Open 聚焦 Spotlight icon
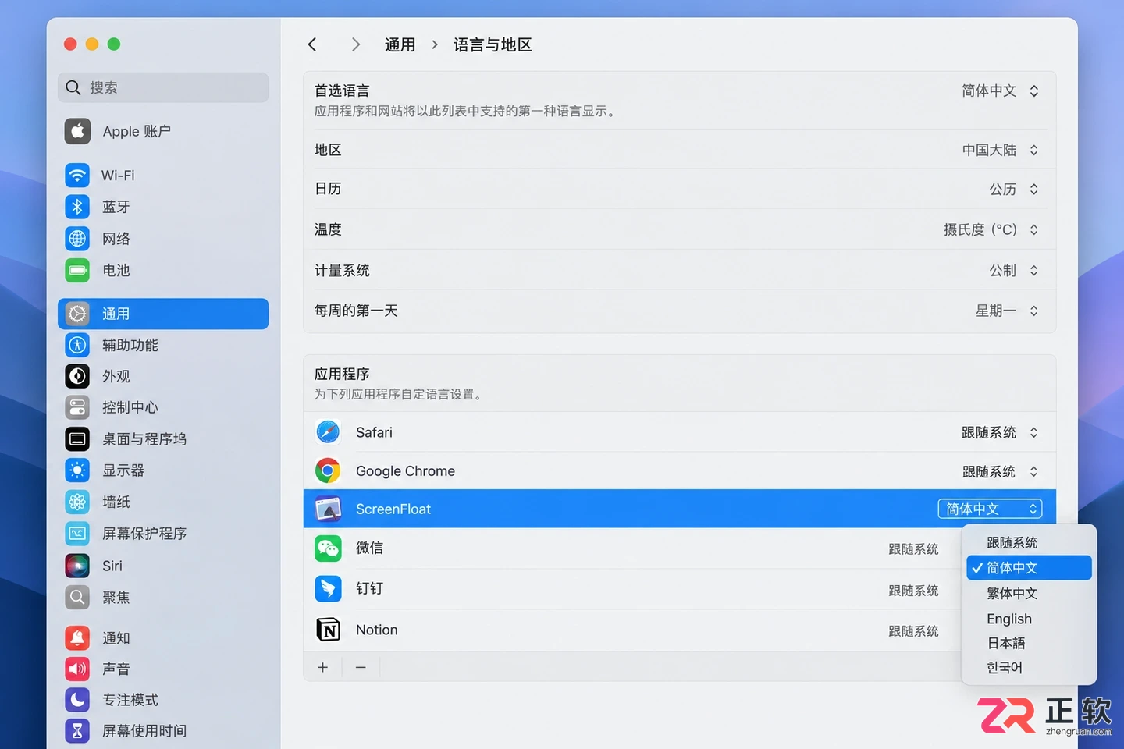Viewport: 1124px width, 749px height. click(x=77, y=598)
